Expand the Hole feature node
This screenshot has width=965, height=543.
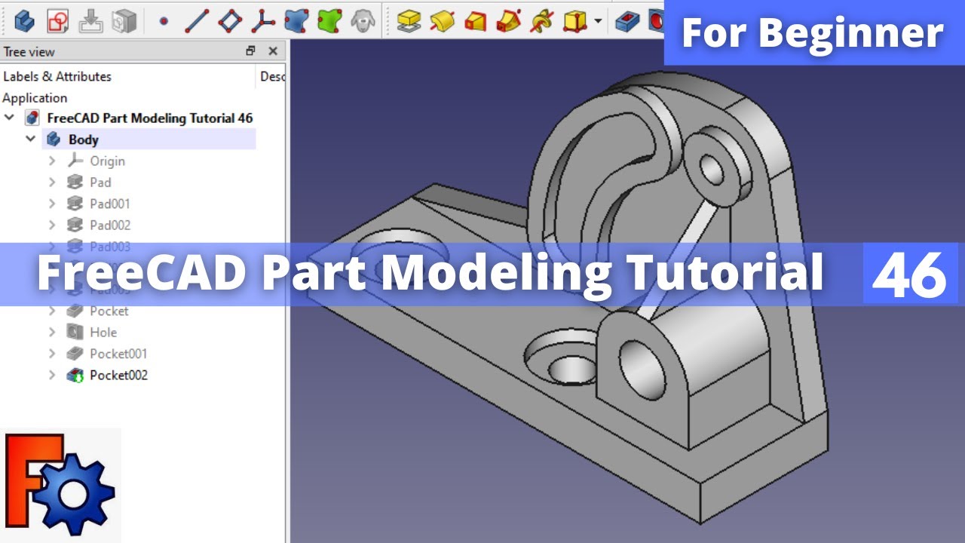click(x=52, y=332)
